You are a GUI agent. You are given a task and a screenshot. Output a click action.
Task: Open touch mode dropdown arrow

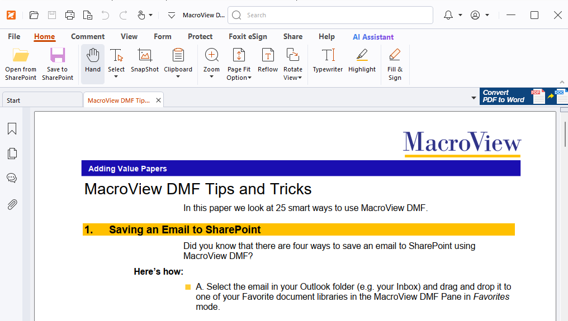151,15
